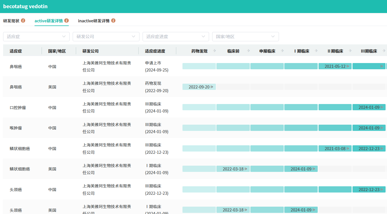Expand the 国家/地区 filter dropdown
Viewport: 387px width, 214px height.
tap(245, 36)
